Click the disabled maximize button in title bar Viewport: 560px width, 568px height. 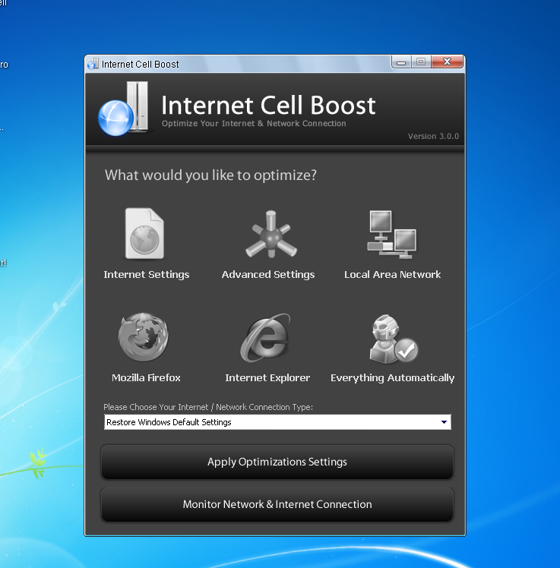click(x=421, y=62)
